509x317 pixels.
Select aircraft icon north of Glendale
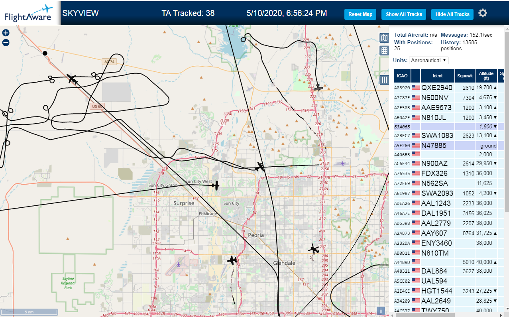tap(232, 260)
